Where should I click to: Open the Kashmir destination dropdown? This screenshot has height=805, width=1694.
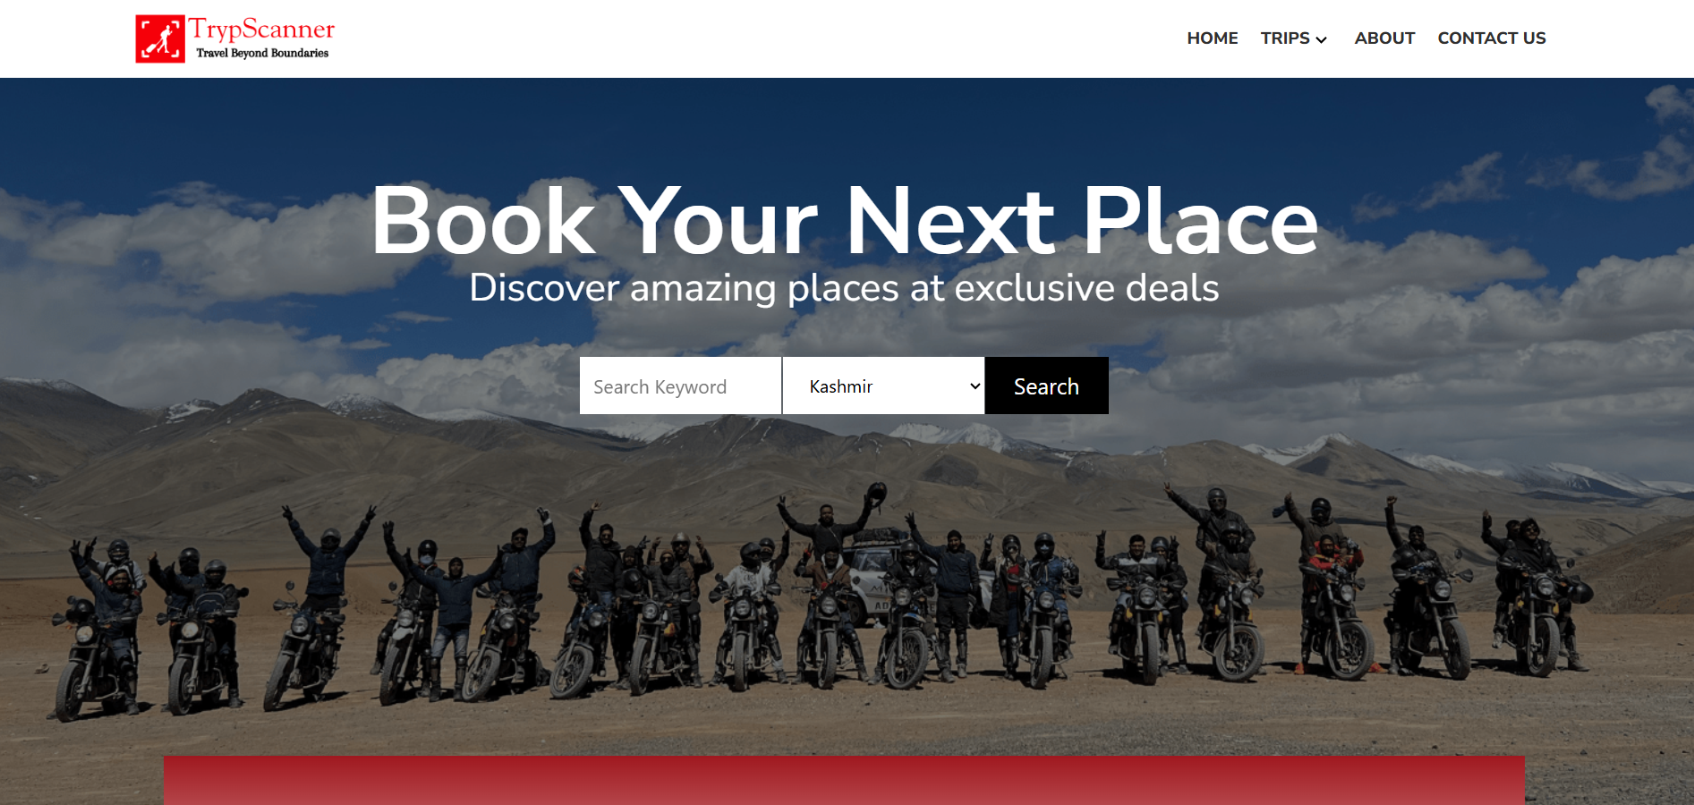click(x=883, y=386)
